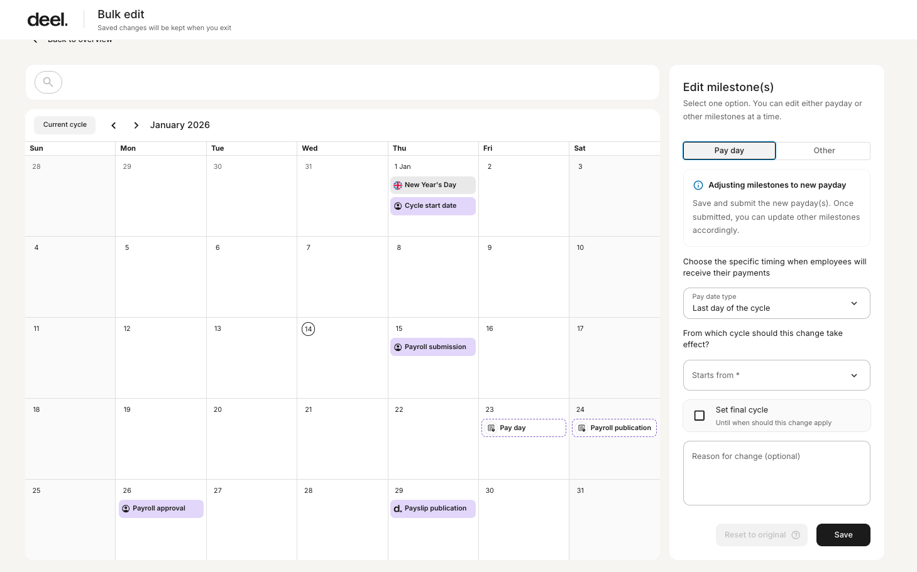Click the deel logo in the header
Screen dimensions: 917x572
click(47, 19)
